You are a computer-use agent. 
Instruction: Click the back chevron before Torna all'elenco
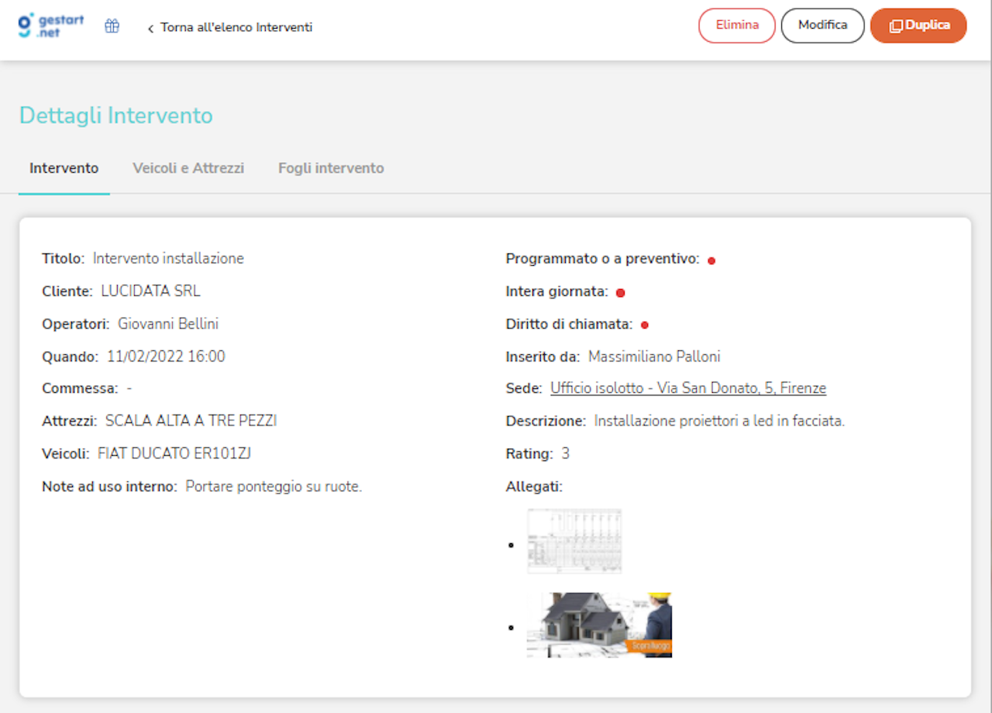[149, 28]
